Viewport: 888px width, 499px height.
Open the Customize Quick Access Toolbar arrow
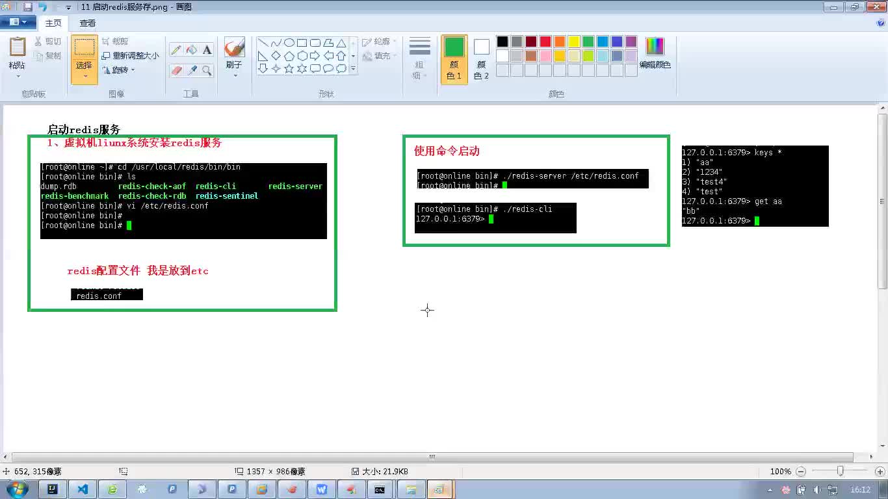(68, 7)
